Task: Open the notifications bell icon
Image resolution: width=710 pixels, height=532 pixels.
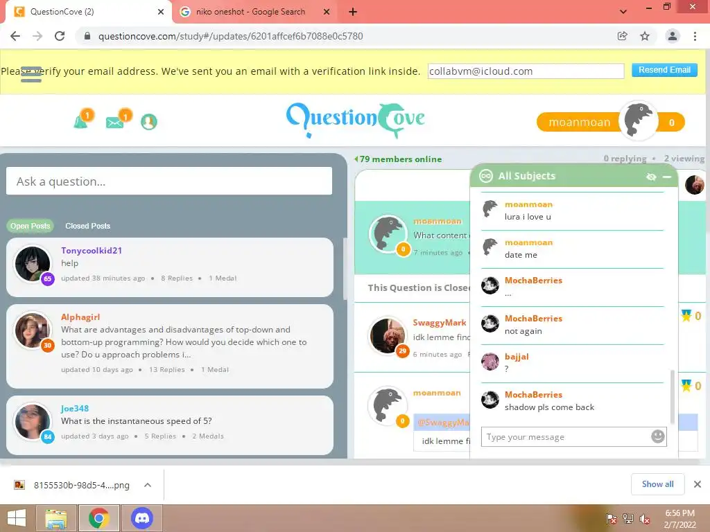Action: coord(80,122)
